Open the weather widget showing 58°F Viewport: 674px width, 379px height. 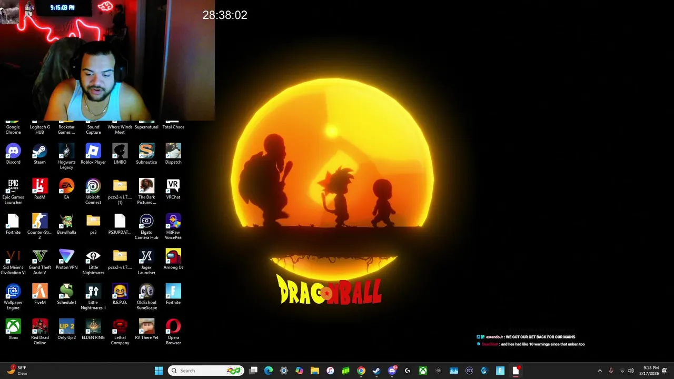(17, 371)
